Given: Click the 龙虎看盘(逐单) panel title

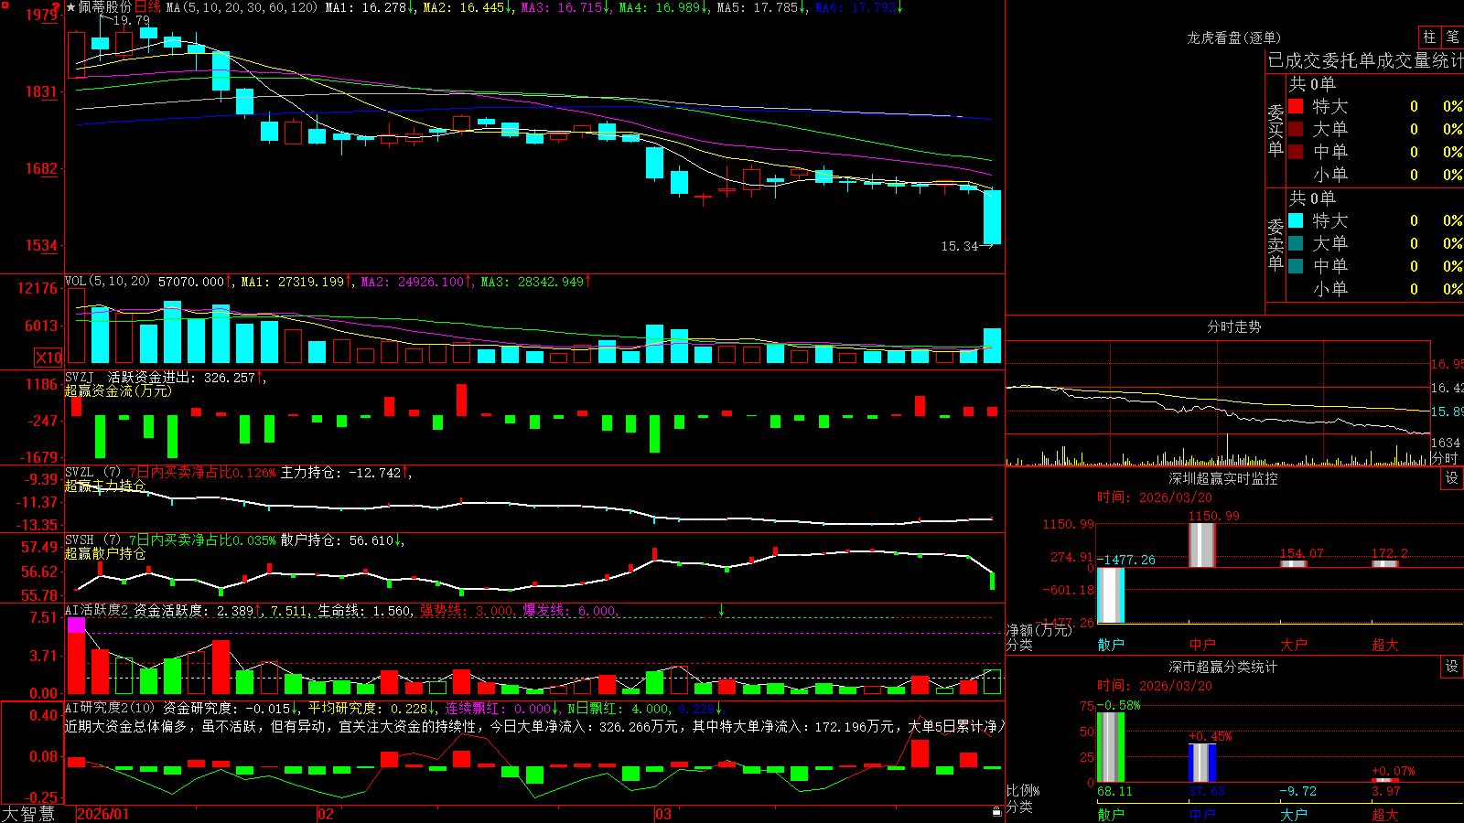Looking at the screenshot, I should pyautogui.click(x=1233, y=37).
